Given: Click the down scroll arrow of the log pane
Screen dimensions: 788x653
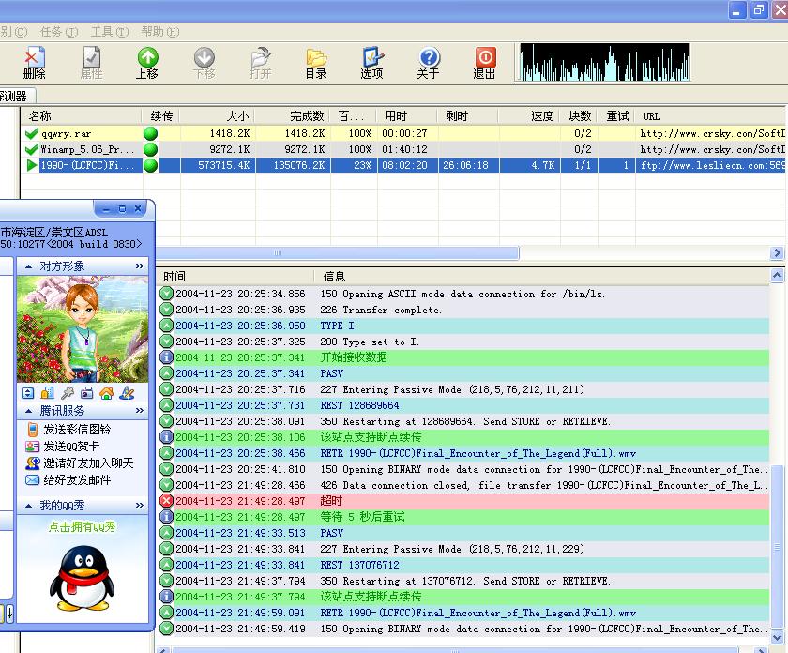Looking at the screenshot, I should click(x=777, y=637).
